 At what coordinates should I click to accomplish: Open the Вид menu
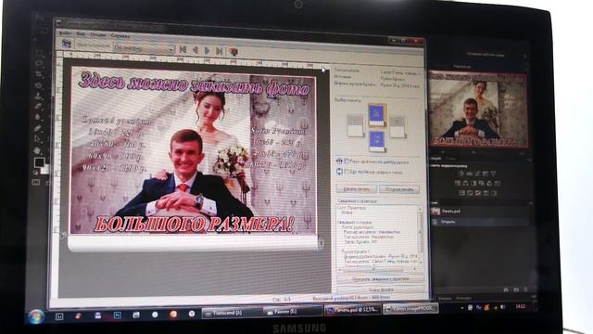[x=81, y=34]
